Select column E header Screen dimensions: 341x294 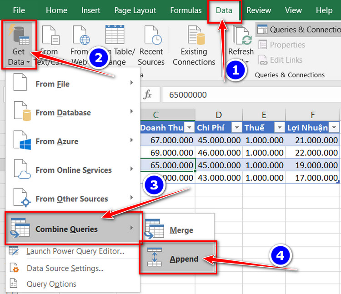pos(264,115)
